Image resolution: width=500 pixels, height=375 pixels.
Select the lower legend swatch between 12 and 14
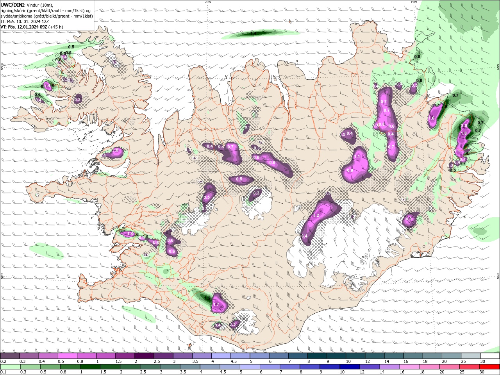[x=370, y=366]
